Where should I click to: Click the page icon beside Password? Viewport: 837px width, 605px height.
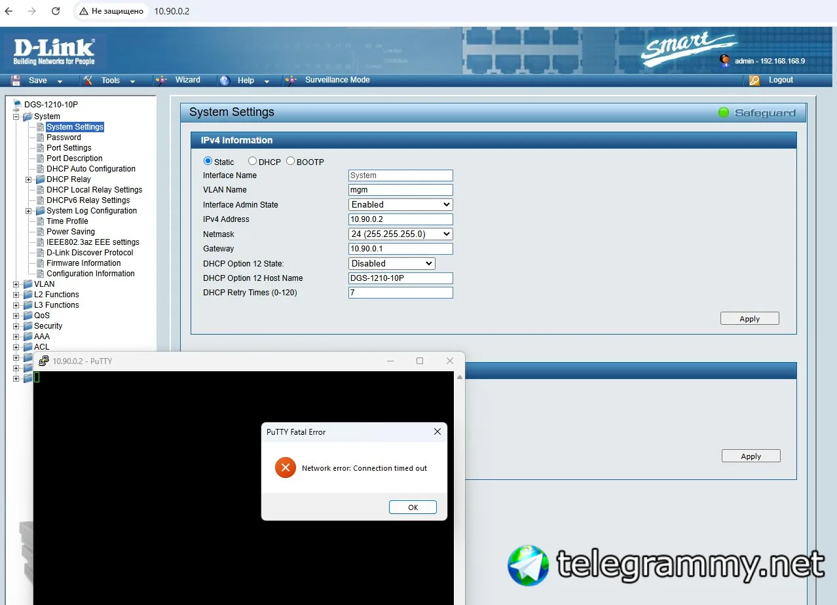click(x=41, y=137)
